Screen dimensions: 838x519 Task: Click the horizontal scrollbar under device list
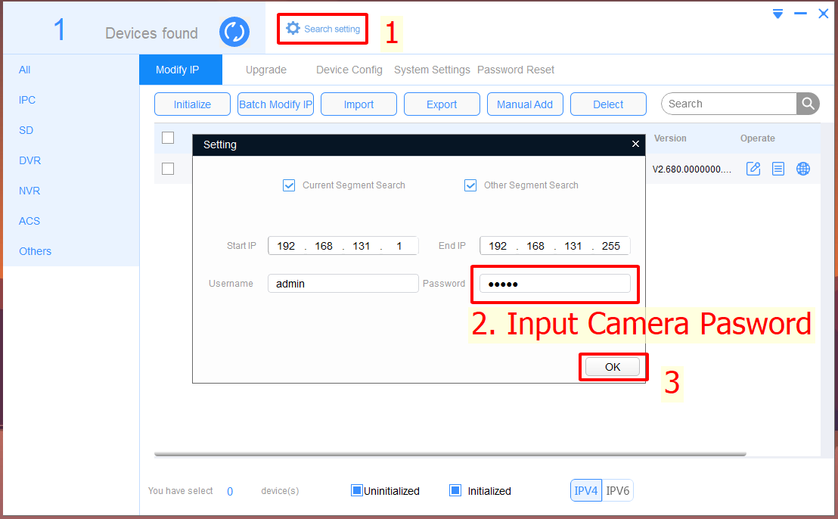coord(450,455)
